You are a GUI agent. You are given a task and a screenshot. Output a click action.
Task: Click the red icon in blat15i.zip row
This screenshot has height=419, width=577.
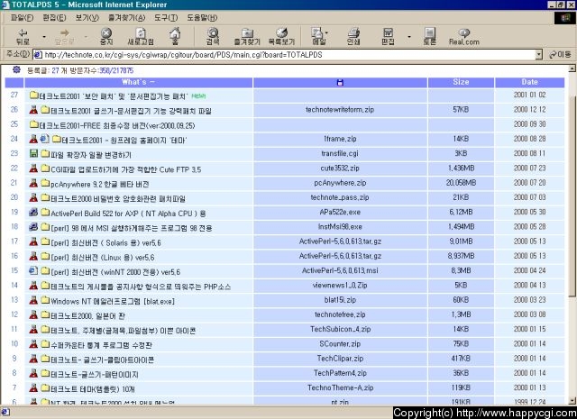point(33,300)
